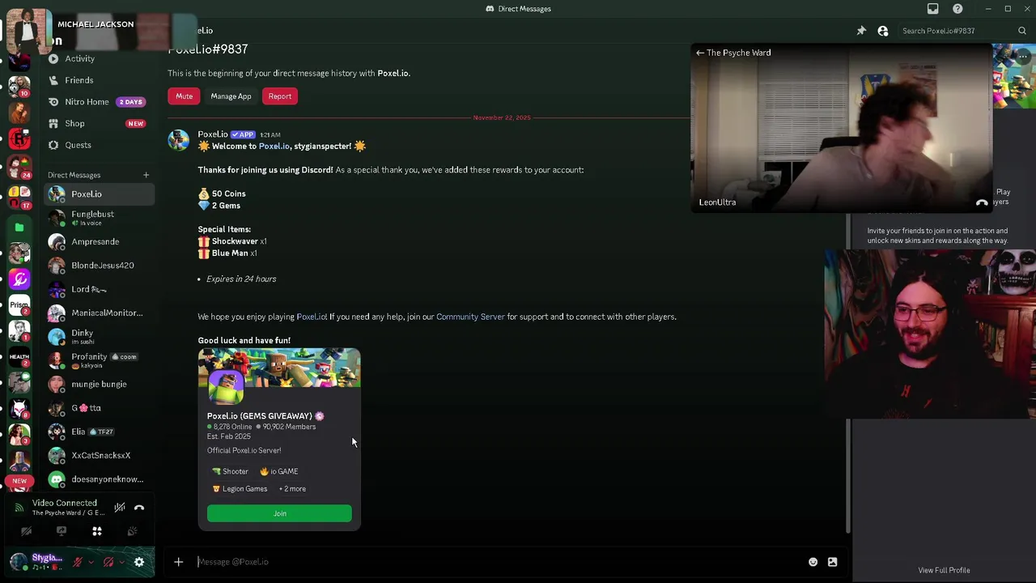Open the ManiacalMonitor conversation
The width and height of the screenshot is (1036, 583).
(x=99, y=313)
